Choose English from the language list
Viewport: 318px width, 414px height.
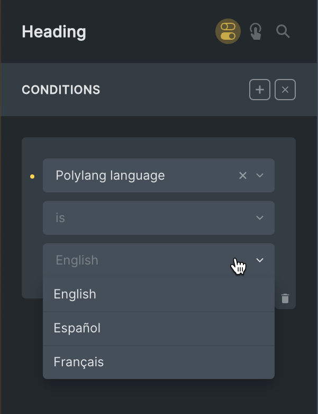tap(75, 294)
